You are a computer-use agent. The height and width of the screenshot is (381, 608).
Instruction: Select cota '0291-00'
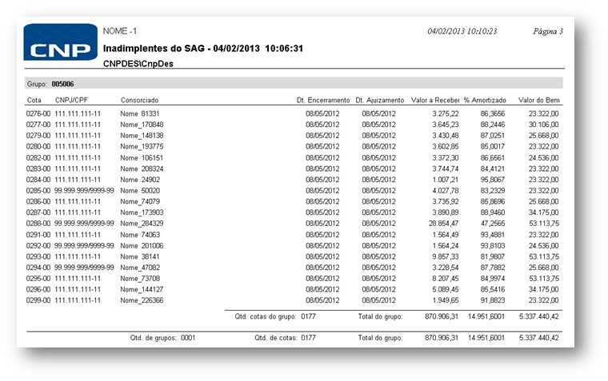(x=38, y=235)
